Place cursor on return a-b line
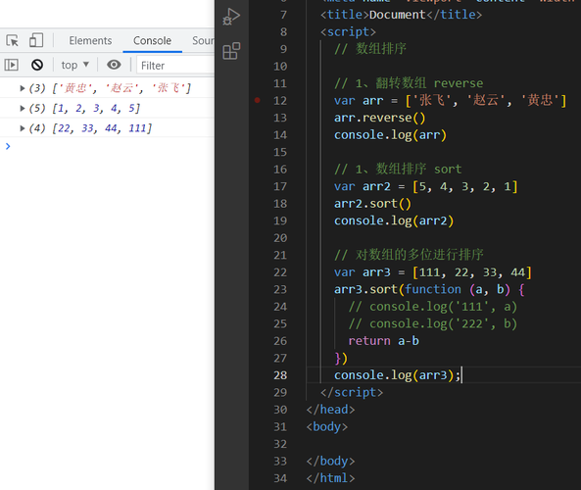 coord(383,341)
